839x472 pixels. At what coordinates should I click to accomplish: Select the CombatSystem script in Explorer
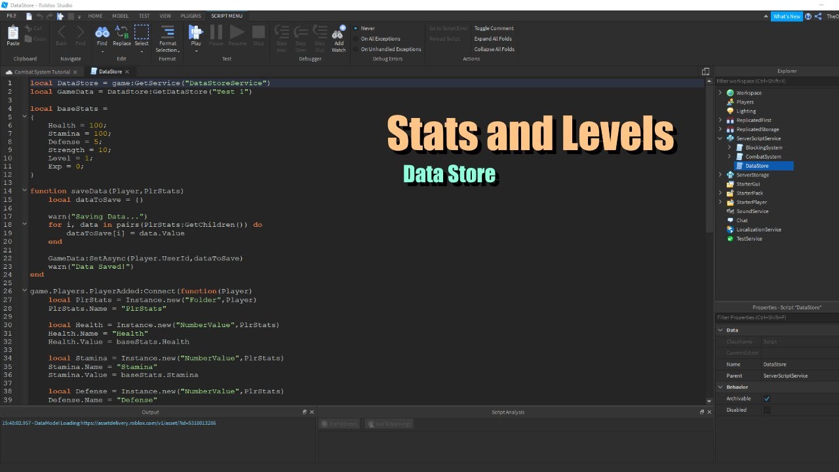pos(763,157)
